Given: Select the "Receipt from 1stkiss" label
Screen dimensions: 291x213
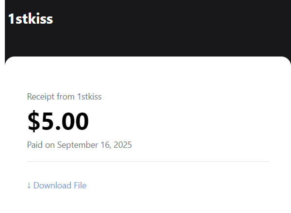Looking at the screenshot, I should 64,97.
